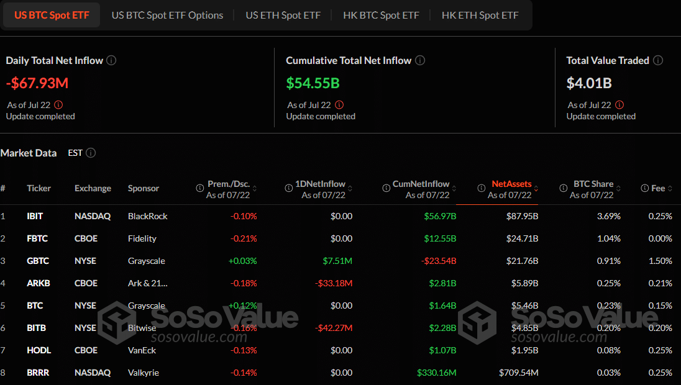Open info icon for 1DNetInflow column

[288, 188]
